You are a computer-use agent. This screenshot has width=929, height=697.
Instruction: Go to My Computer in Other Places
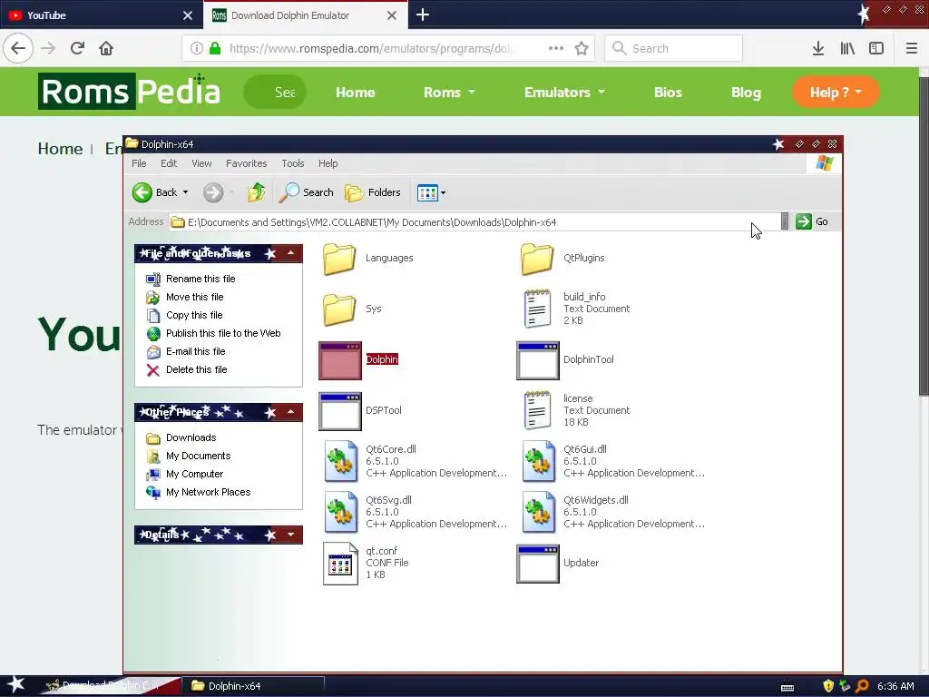[x=185, y=474]
